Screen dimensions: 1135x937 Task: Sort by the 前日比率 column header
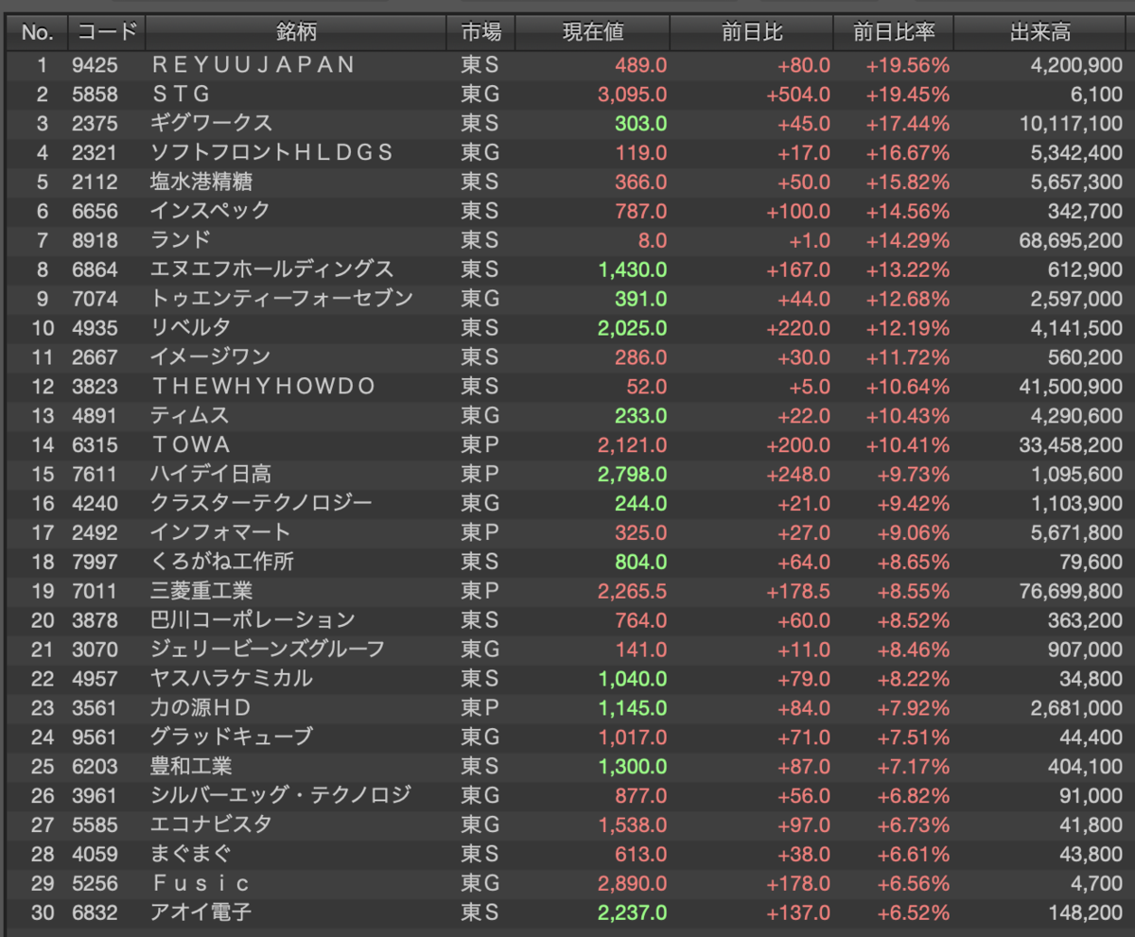[894, 32]
